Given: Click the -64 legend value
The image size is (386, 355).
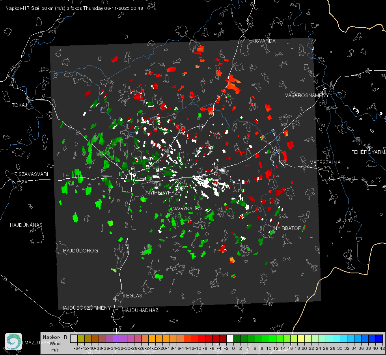Looking at the screenshot, I should pos(77,348).
